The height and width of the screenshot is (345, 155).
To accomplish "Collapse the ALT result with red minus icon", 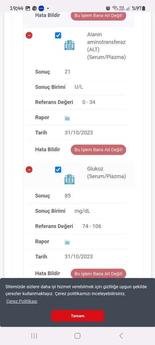I will [x=29, y=35].
